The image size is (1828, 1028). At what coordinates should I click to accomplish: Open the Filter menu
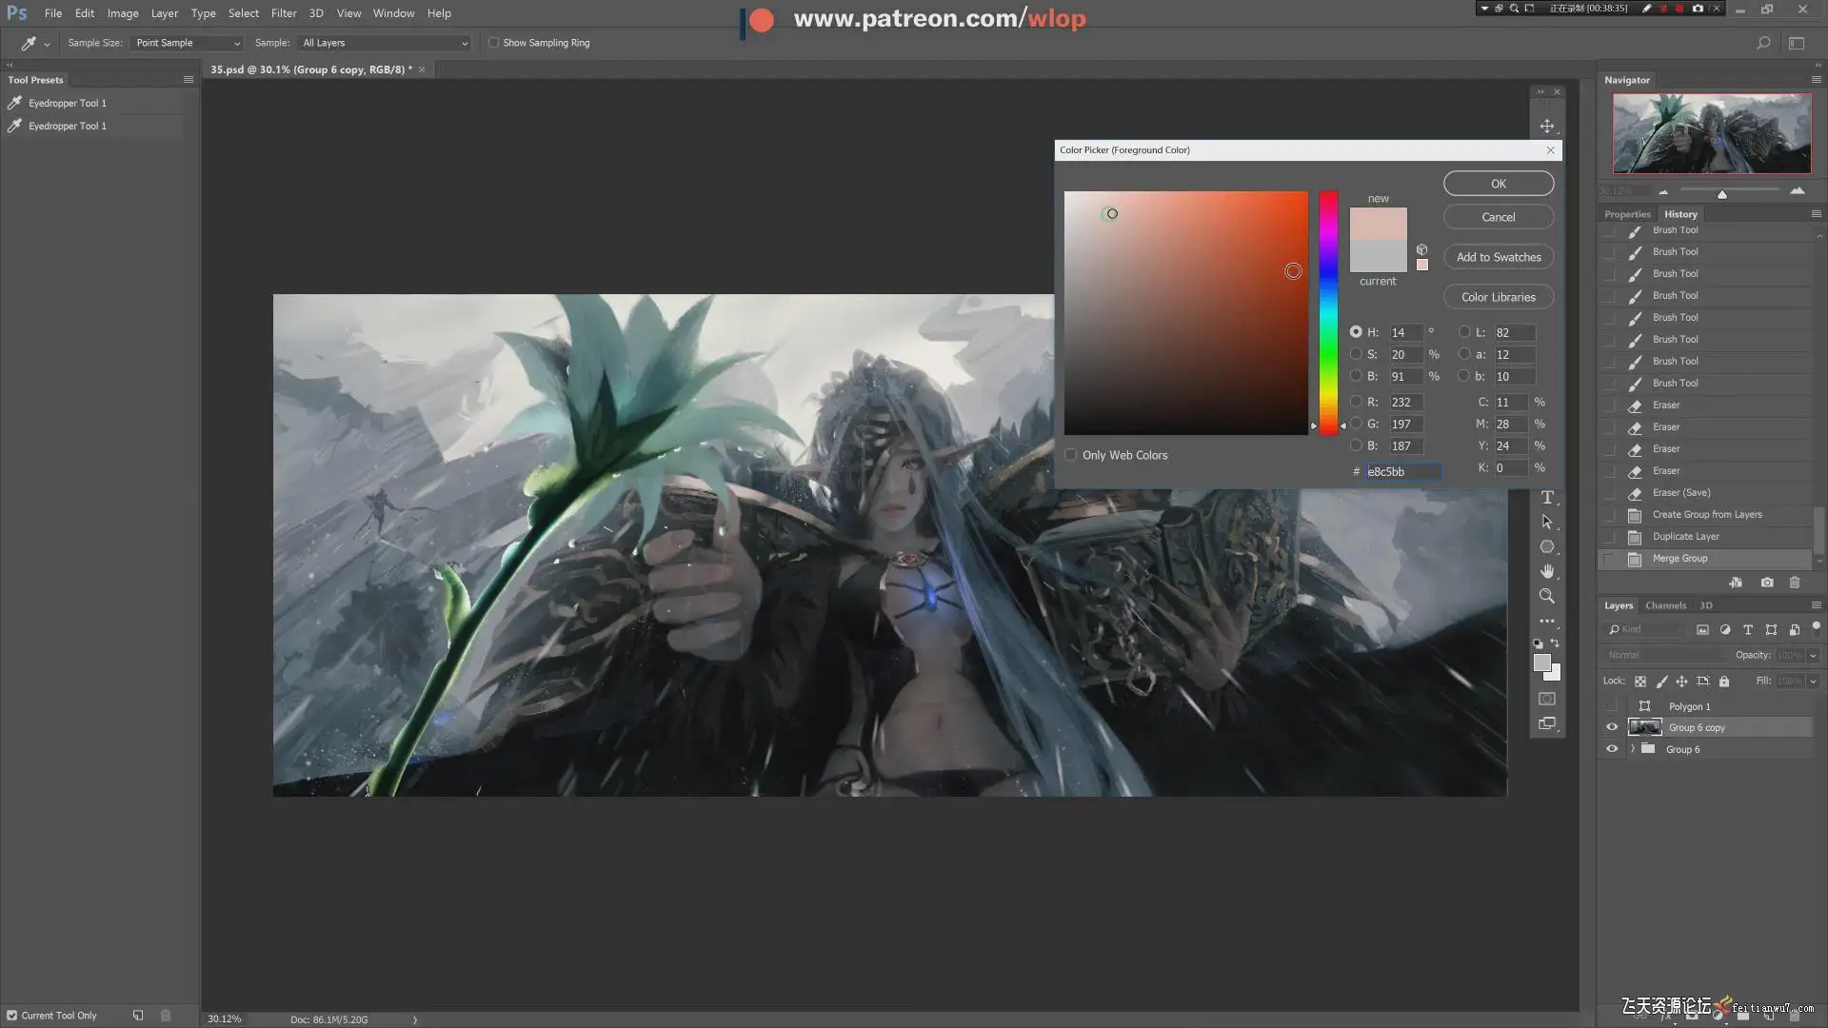tap(283, 13)
